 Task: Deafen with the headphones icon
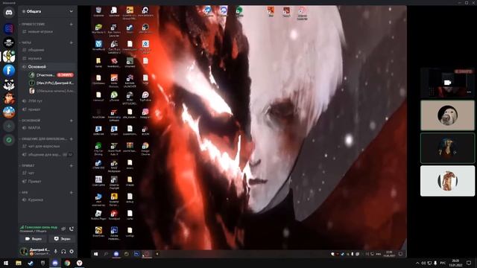(x=63, y=252)
